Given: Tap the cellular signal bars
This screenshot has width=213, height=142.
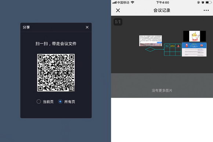Looking at the screenshot, I should [114, 3].
